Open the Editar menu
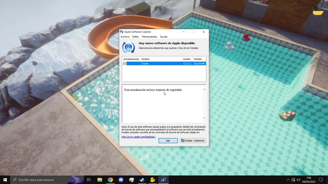Image resolution: width=328 pixels, height=184 pixels. click(x=136, y=37)
